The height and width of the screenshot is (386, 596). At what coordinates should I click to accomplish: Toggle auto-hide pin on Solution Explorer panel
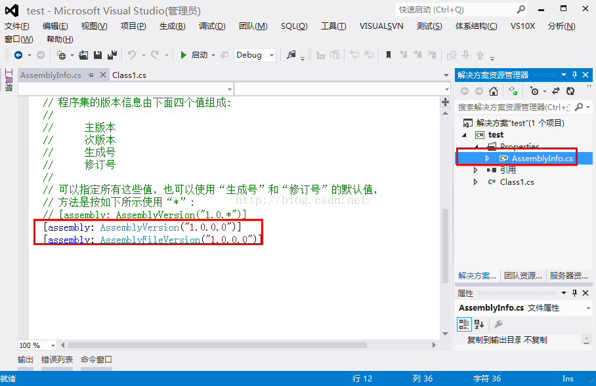tap(575, 75)
